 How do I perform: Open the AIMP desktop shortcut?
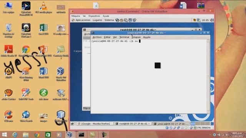point(8,73)
